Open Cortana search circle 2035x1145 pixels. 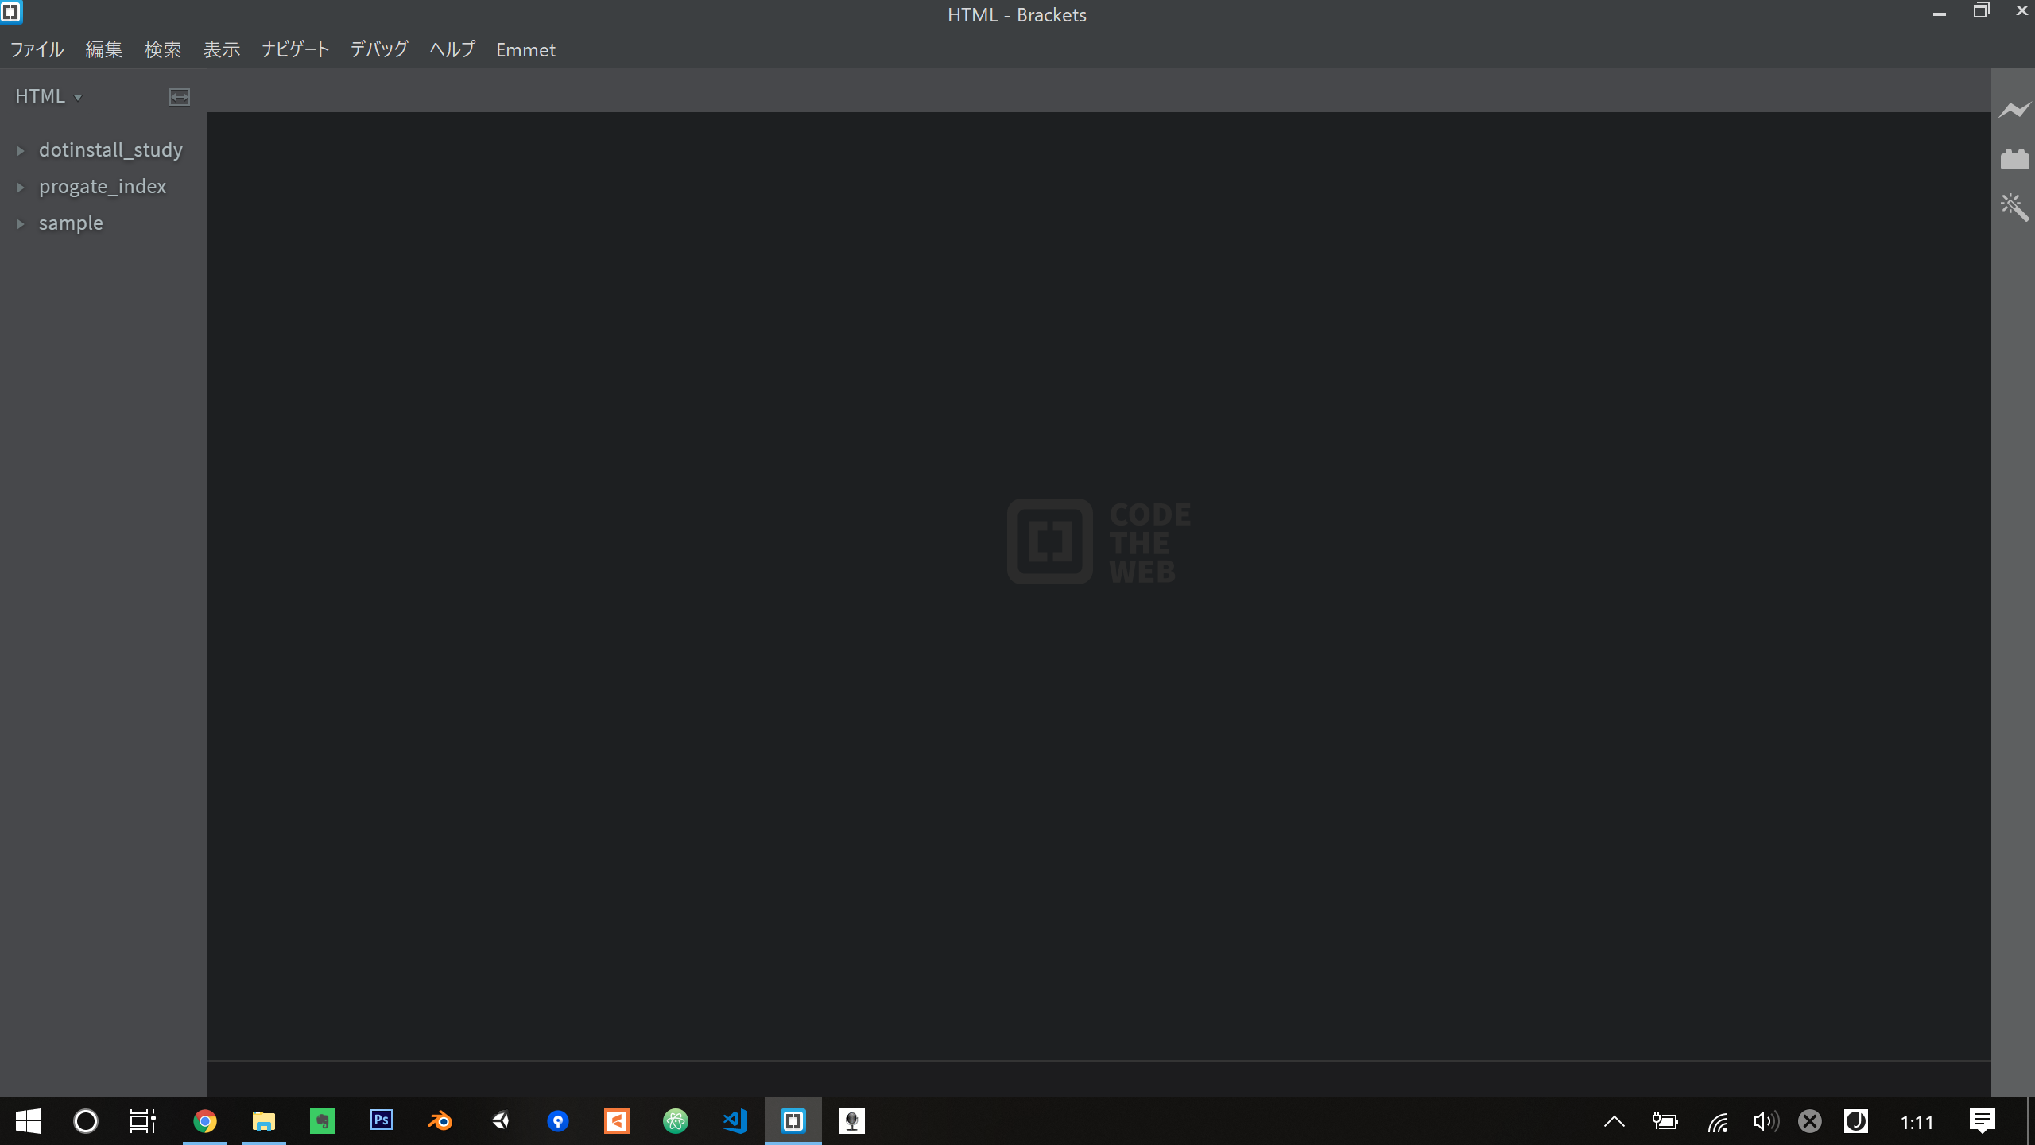click(x=86, y=1121)
